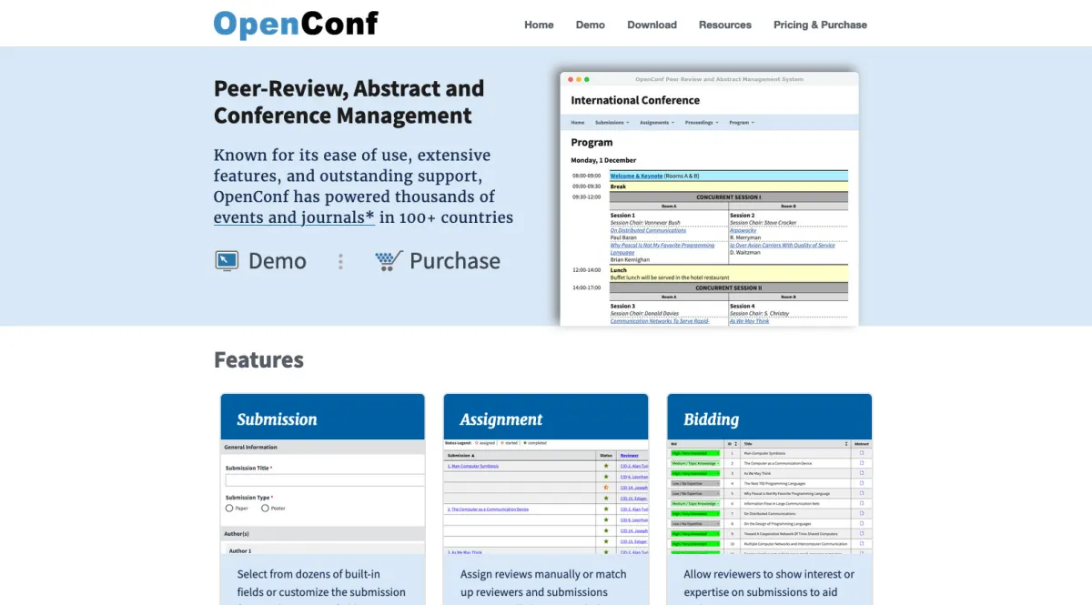Open Pricing & Purchase page
Viewport: 1092px width, 605px height.
click(820, 25)
